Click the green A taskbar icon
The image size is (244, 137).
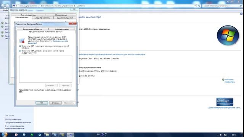coord(32,135)
